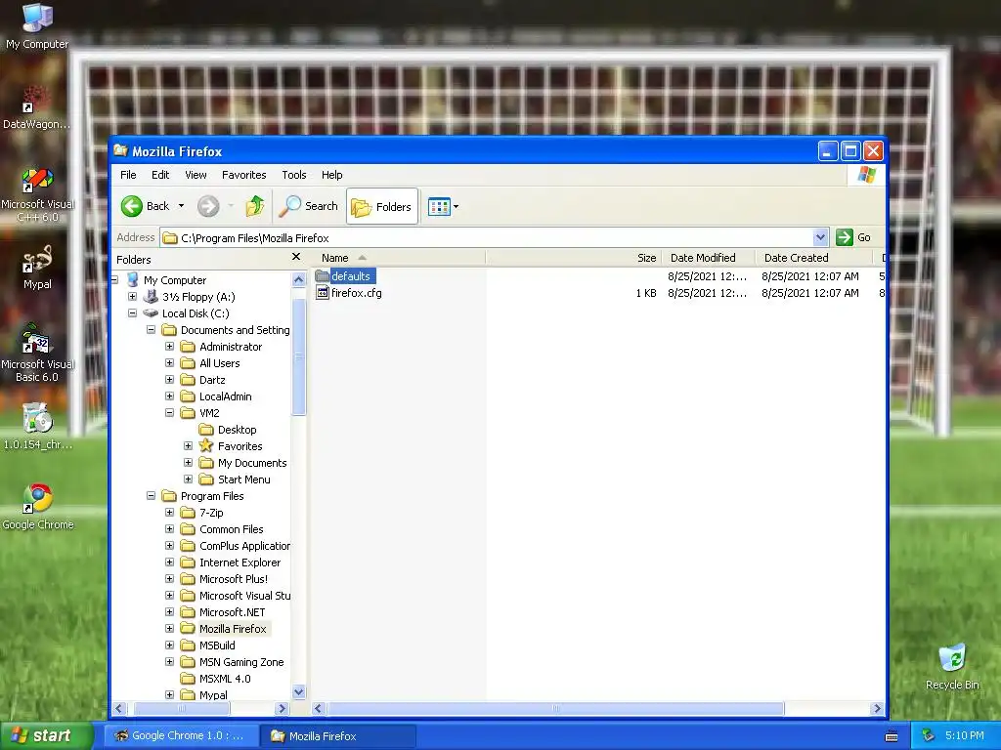The height and width of the screenshot is (750, 1001).
Task: Click folder tree vertical scrollbar thumb
Action: pyautogui.click(x=298, y=357)
